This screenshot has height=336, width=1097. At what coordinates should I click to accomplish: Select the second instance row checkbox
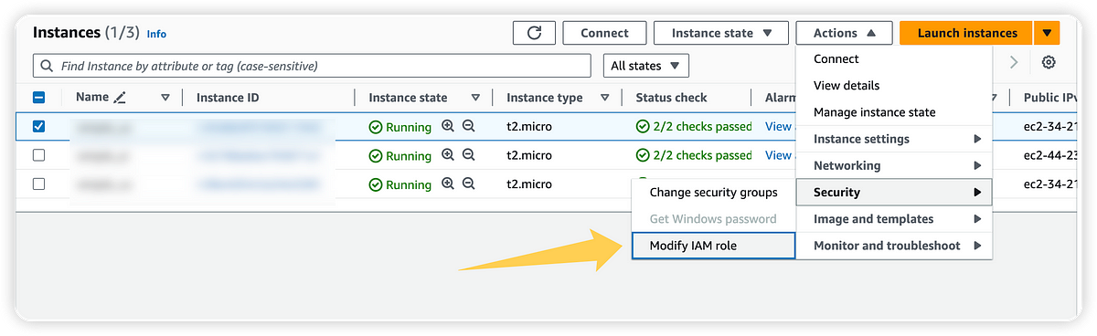point(38,155)
